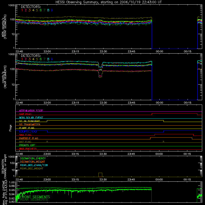Click 22:45 tick label under front segments plot
Screen dimensions: 205x205
tap(19, 52)
